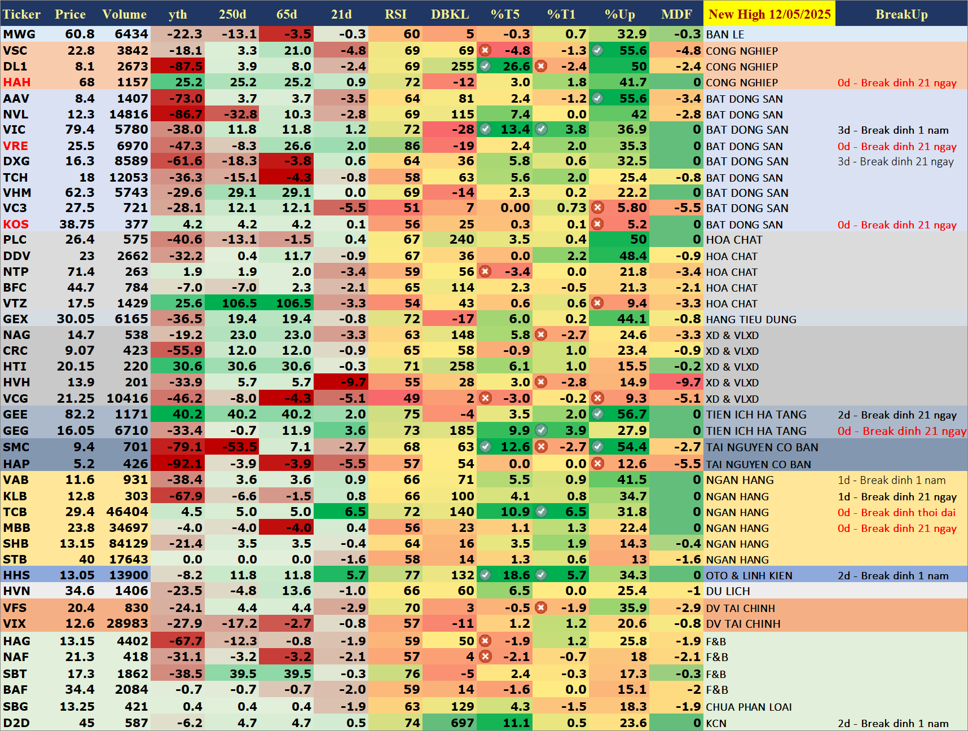The image size is (968, 731).
Task: Click the green check icon in SMC's %Up cell
Action: tap(597, 447)
